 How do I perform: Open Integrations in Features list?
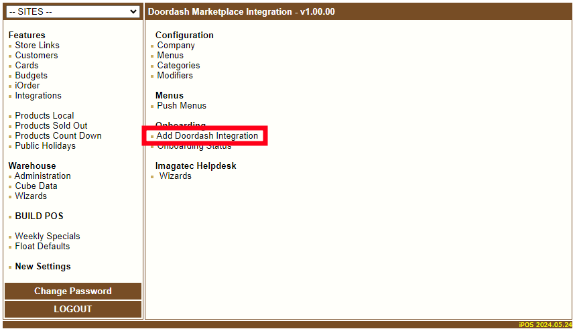[x=38, y=96]
